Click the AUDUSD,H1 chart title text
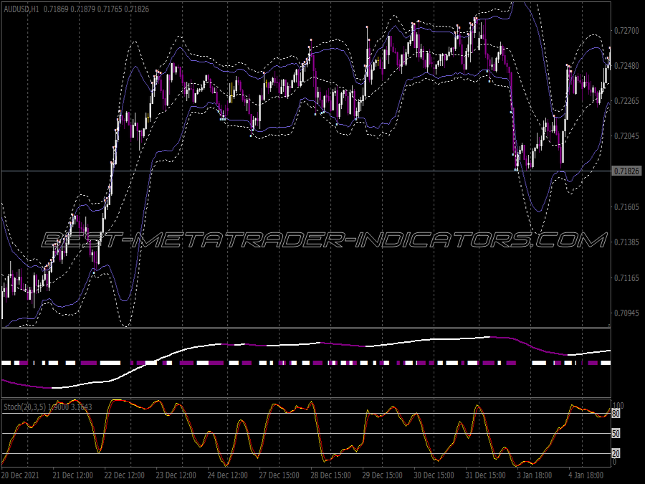 [21, 9]
